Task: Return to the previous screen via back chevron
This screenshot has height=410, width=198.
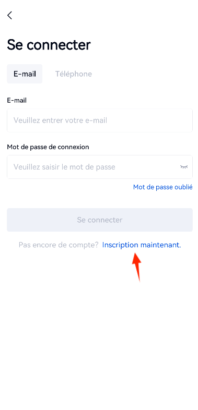Action: [x=10, y=16]
